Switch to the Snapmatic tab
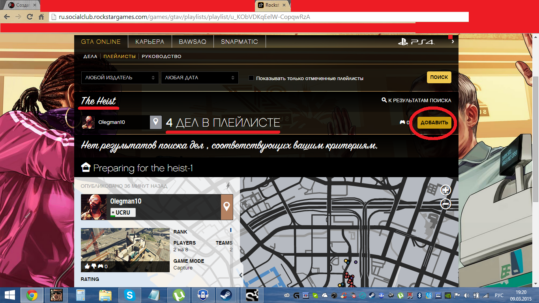Screen dimensions: 539x303 (x=240, y=41)
